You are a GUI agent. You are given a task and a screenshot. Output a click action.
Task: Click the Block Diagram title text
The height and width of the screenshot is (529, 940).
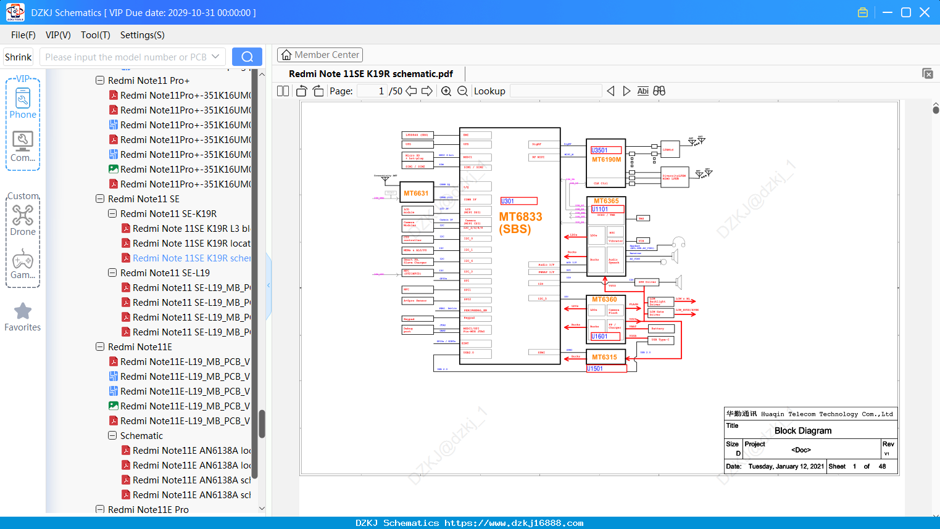[803, 430]
